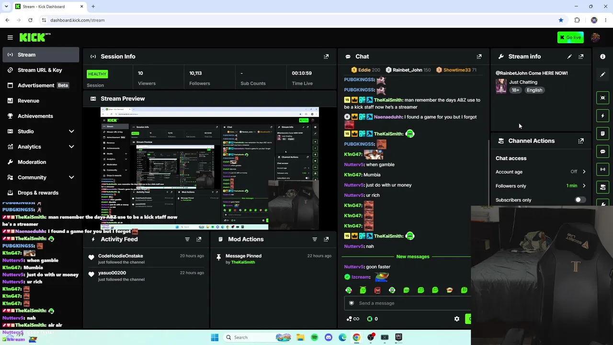Filter the Activity Feed
This screenshot has height=345, width=613.
point(187,239)
